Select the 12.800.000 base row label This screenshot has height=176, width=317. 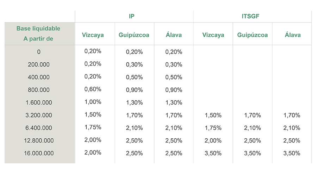pyautogui.click(x=38, y=140)
